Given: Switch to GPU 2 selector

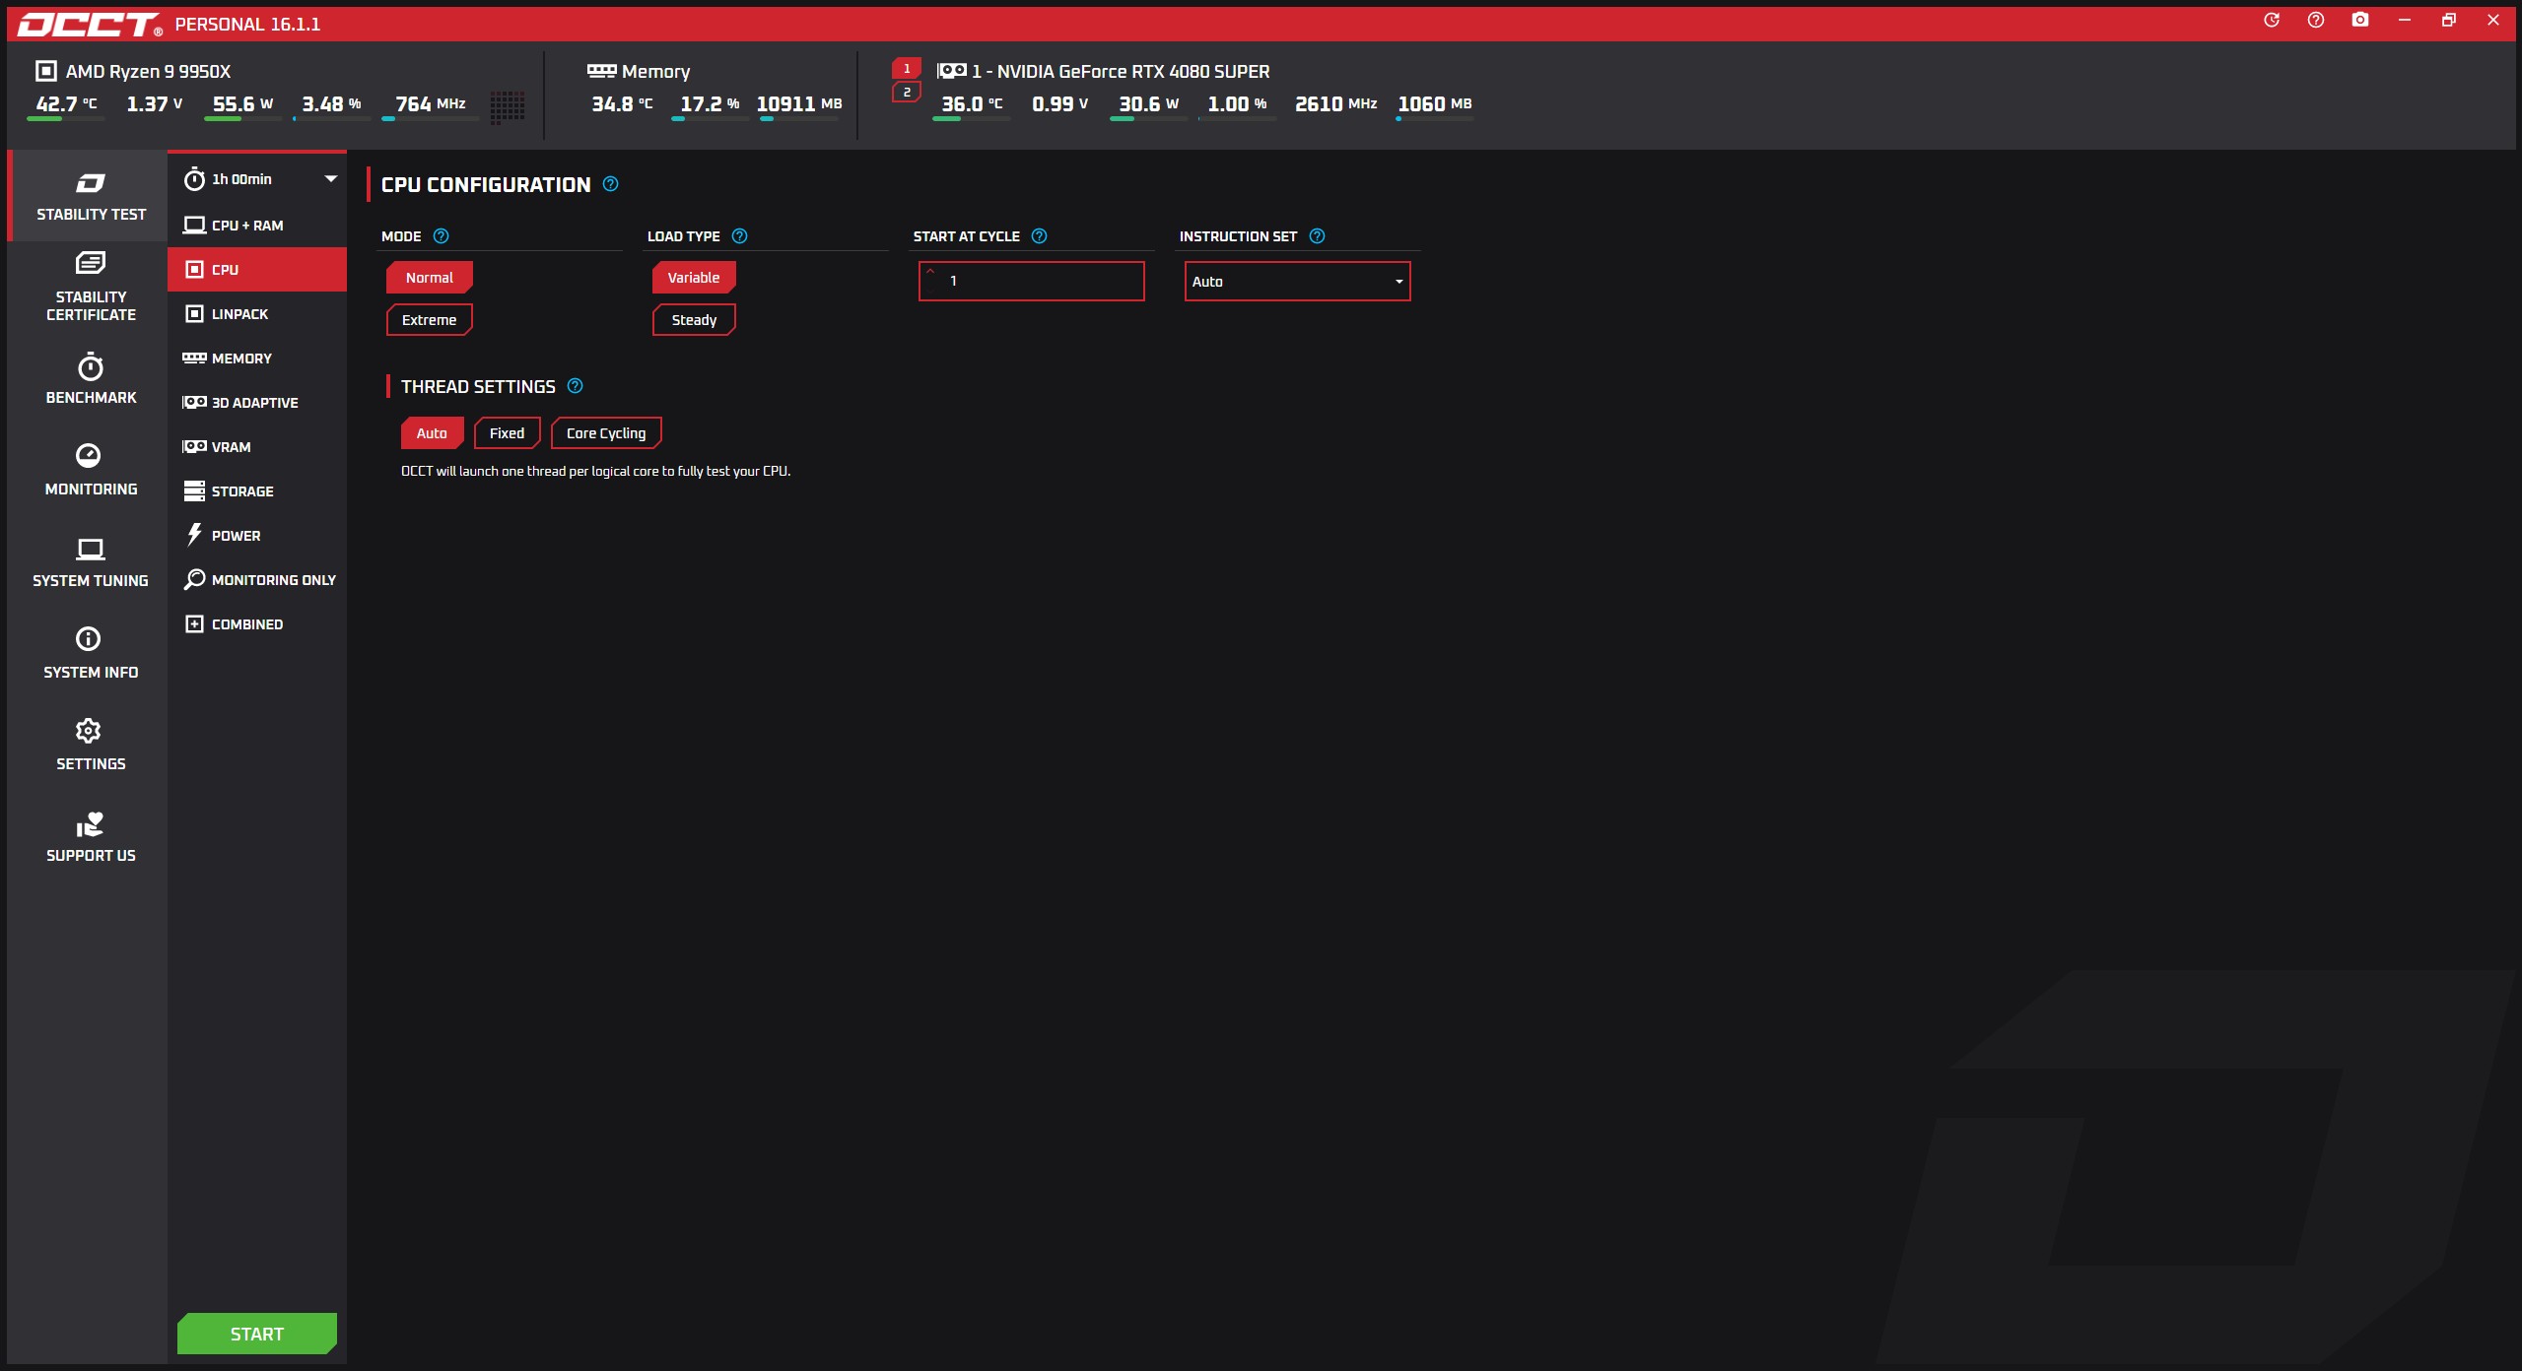Looking at the screenshot, I should [907, 93].
